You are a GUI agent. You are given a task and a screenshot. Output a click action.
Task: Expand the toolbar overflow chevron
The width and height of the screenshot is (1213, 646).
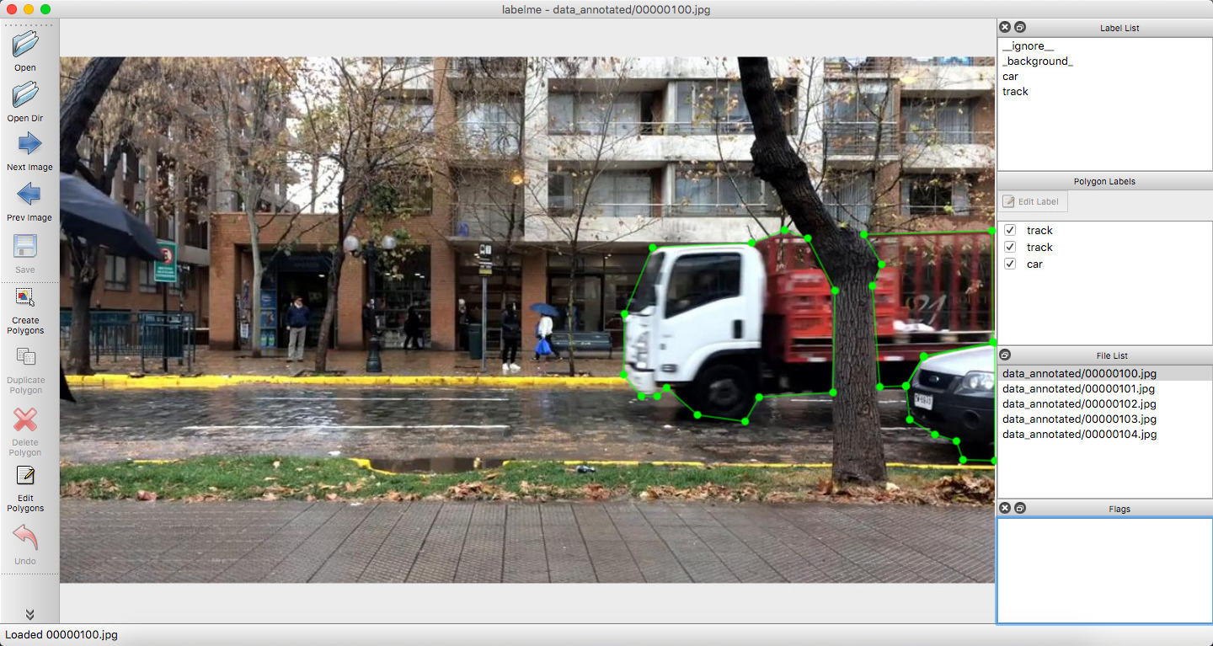click(29, 614)
